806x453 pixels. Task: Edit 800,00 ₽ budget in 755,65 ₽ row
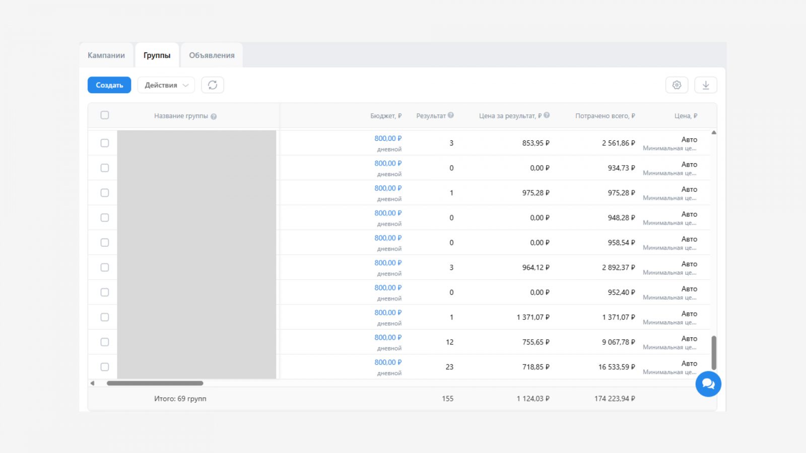click(388, 337)
